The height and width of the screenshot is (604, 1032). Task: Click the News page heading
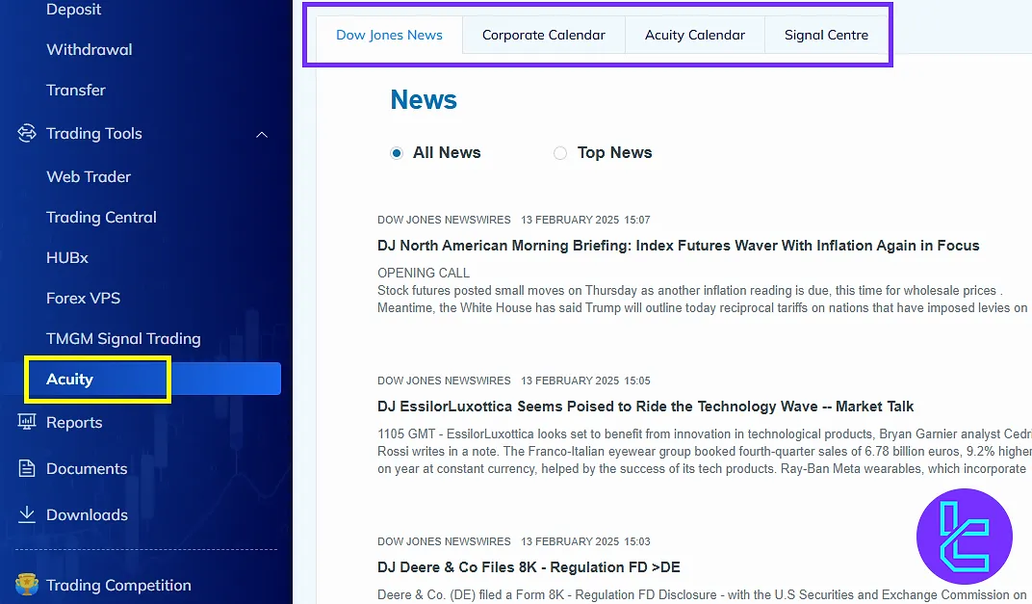(424, 99)
